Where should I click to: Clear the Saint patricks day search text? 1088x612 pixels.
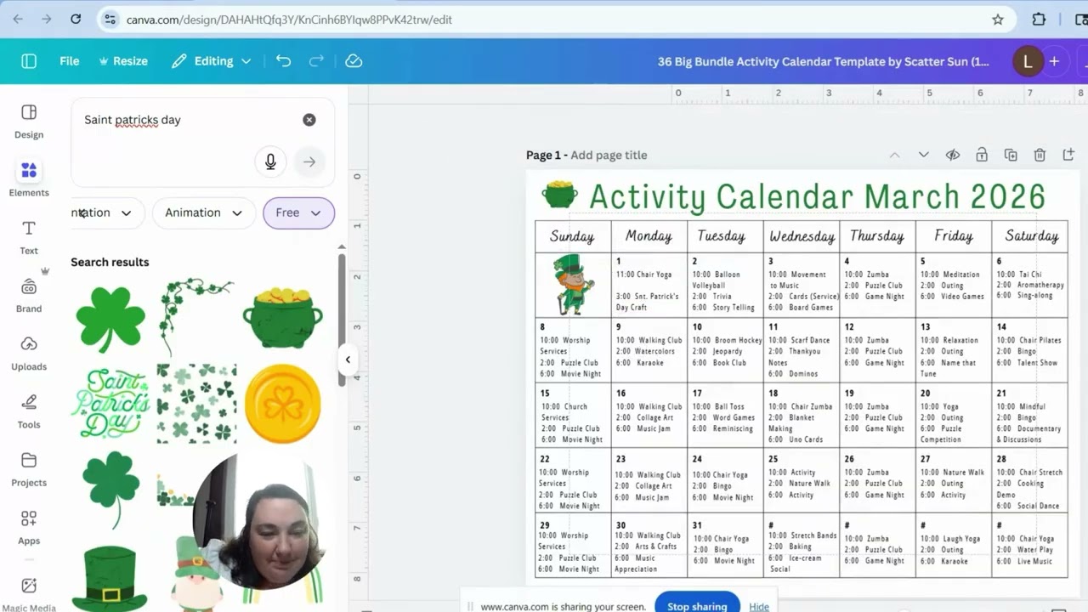pos(309,120)
